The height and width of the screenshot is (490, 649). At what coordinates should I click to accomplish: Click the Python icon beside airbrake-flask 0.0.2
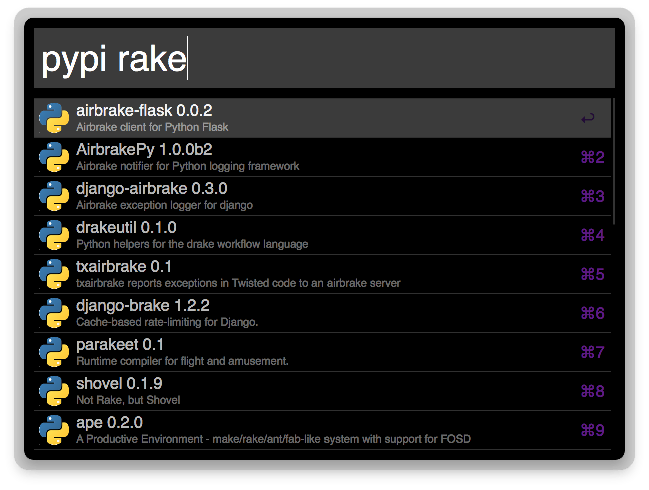point(54,118)
